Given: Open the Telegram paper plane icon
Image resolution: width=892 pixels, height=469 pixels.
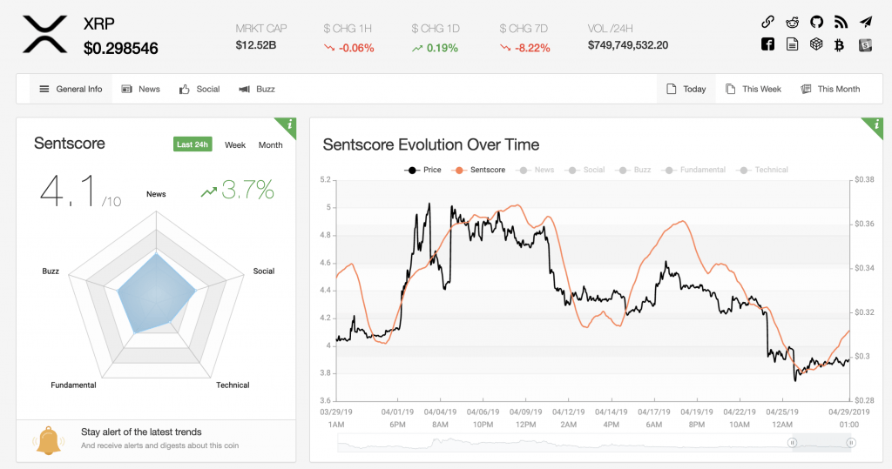Looking at the screenshot, I should tap(865, 22).
